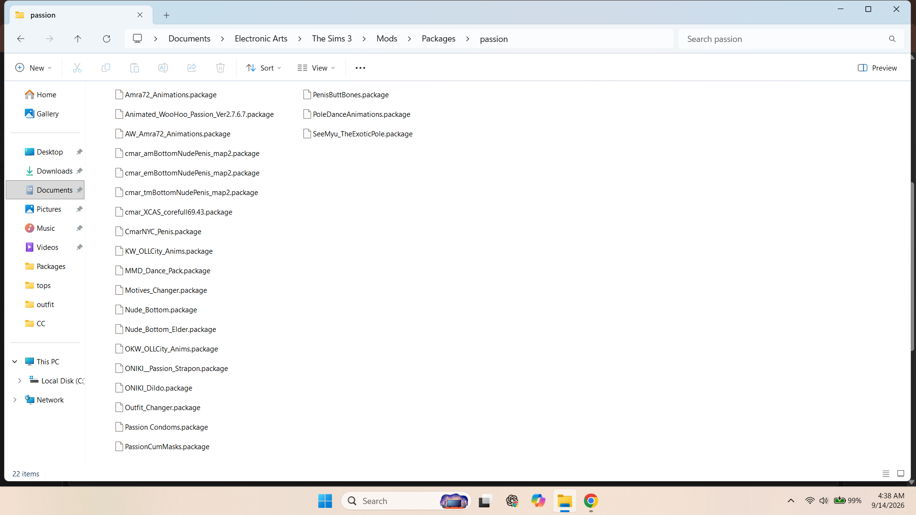This screenshot has width=916, height=515.
Task: Open the New dropdown menu
Action: click(x=33, y=68)
